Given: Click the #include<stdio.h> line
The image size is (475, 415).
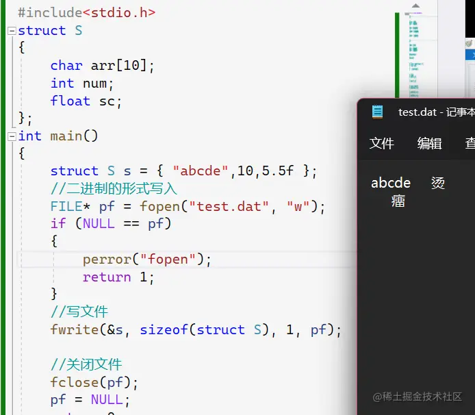Looking at the screenshot, I should click(x=87, y=13).
